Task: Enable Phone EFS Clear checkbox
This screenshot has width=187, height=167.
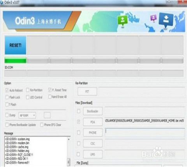Action: (42, 125)
